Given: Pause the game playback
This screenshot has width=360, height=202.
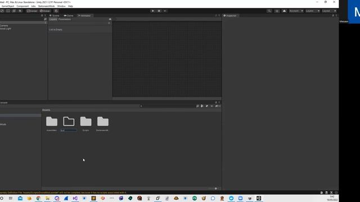Looking at the screenshot, I should click(x=159, y=11).
